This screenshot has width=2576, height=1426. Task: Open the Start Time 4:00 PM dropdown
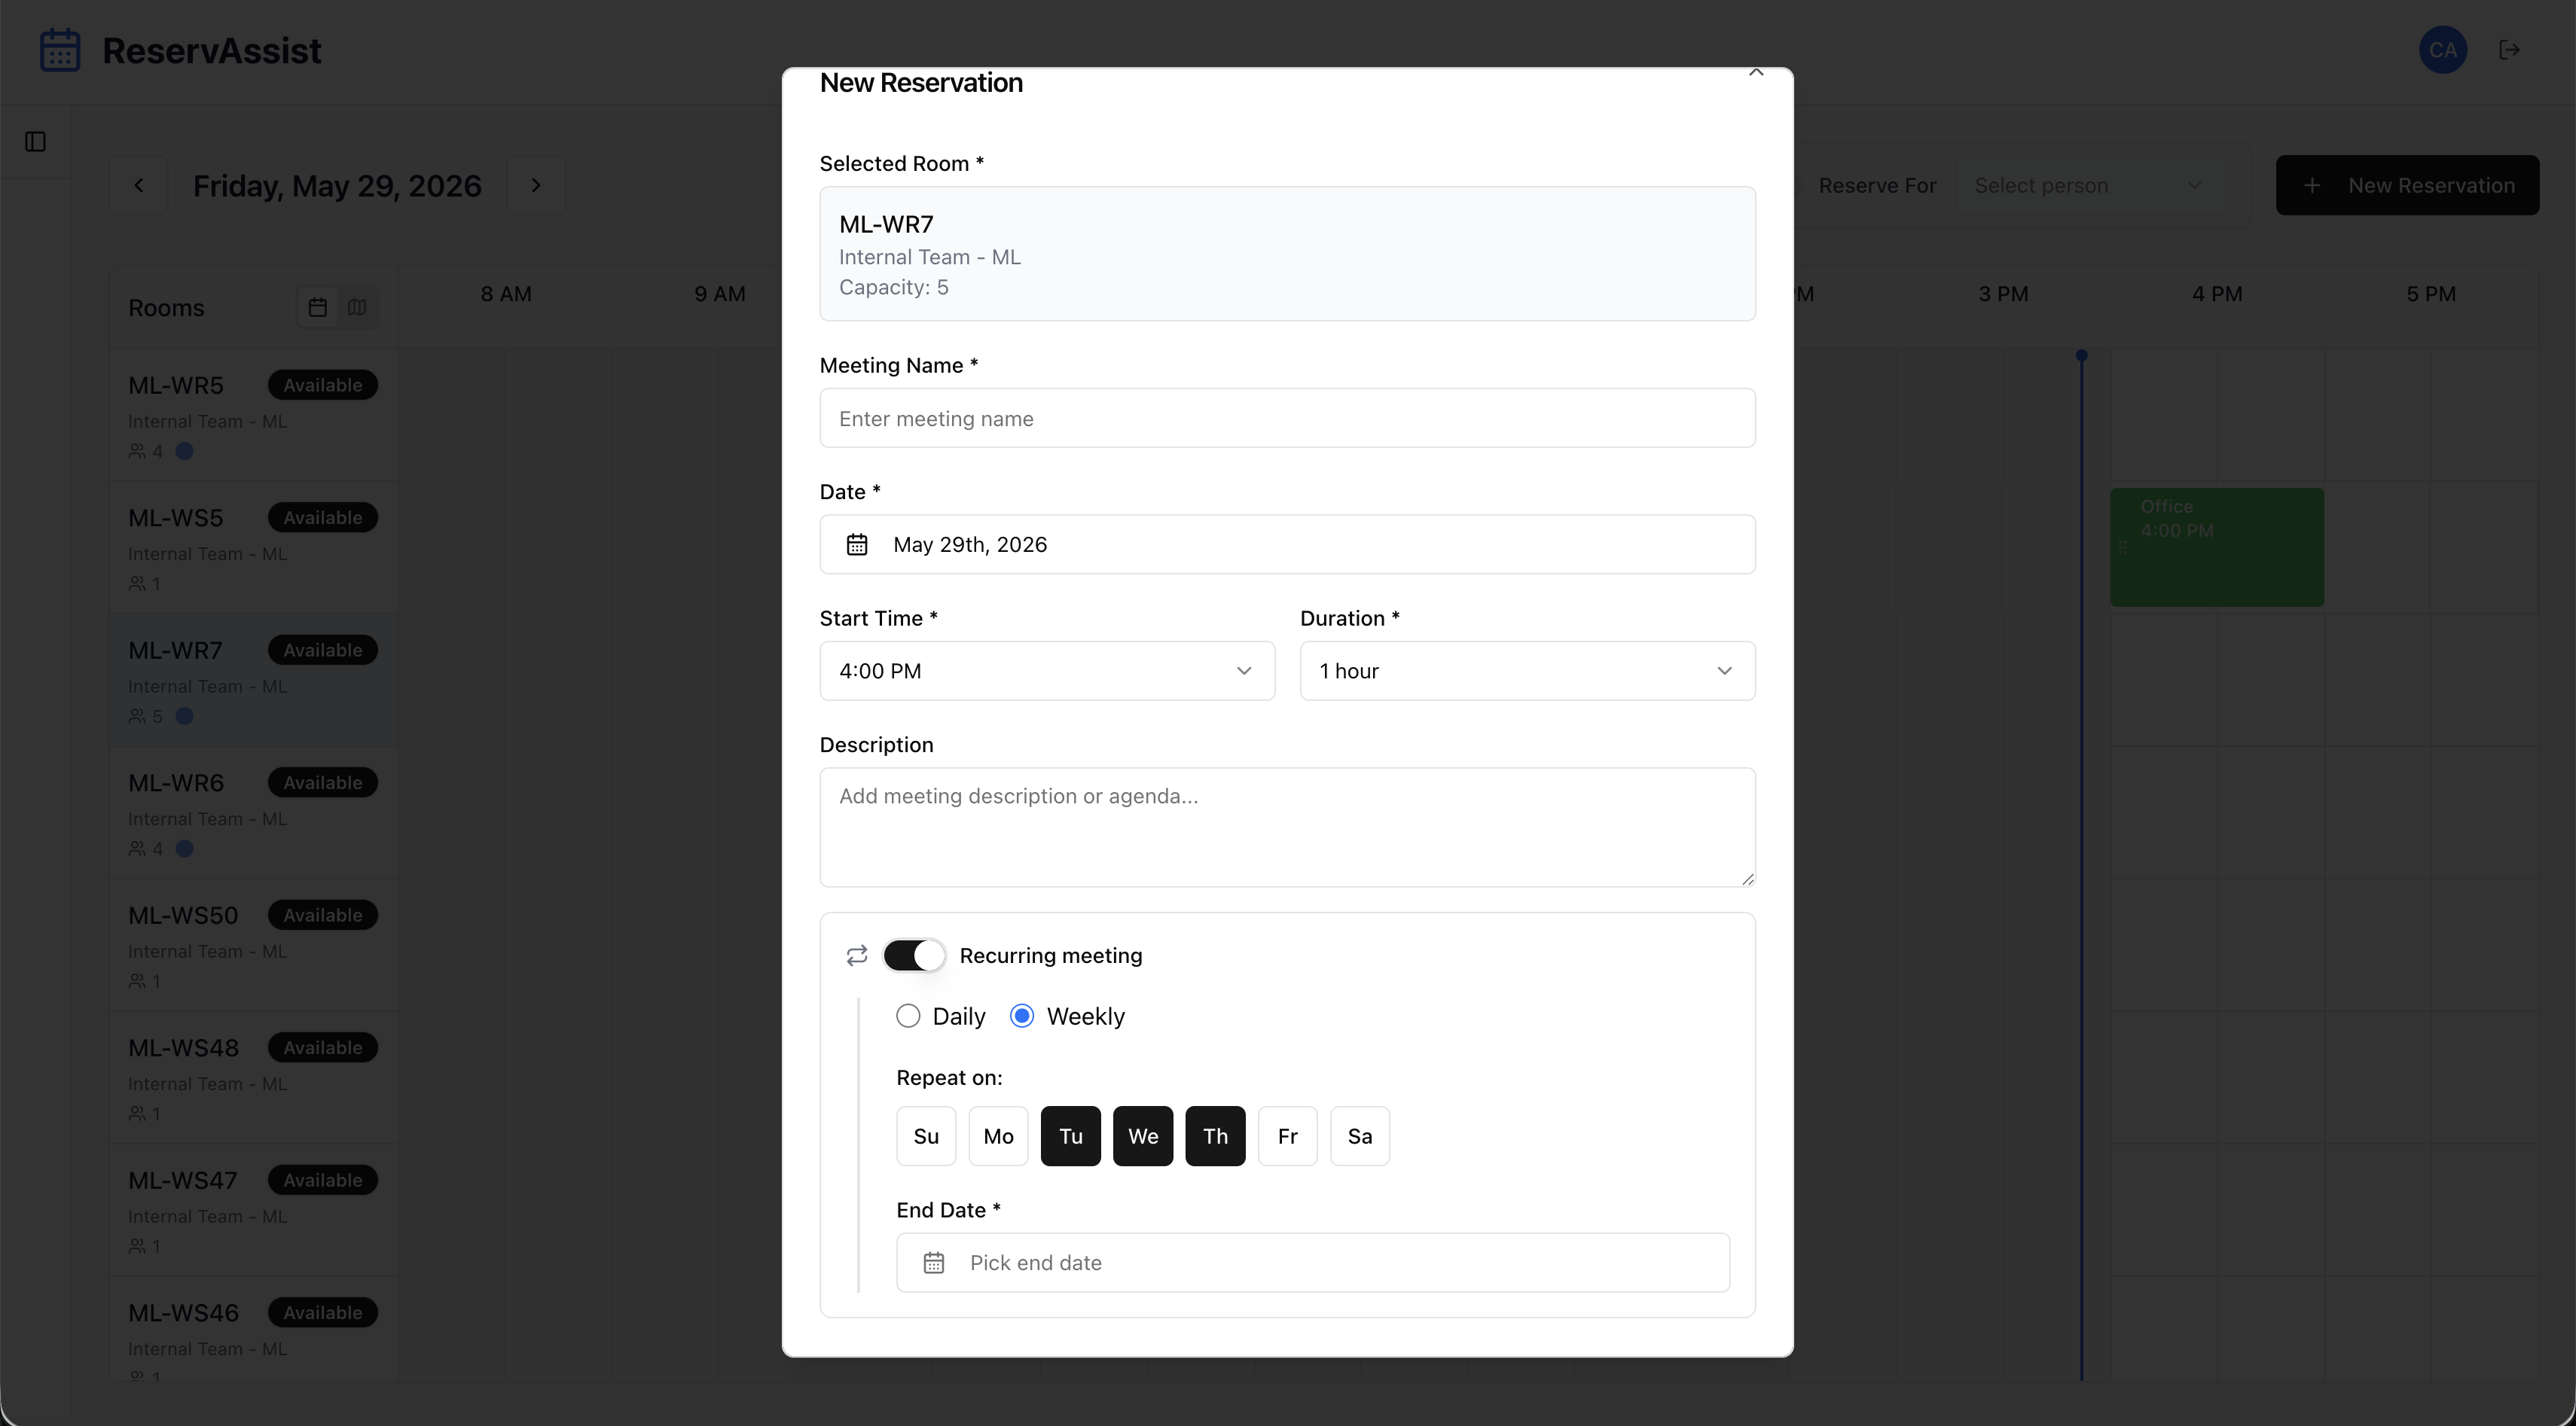1047,672
